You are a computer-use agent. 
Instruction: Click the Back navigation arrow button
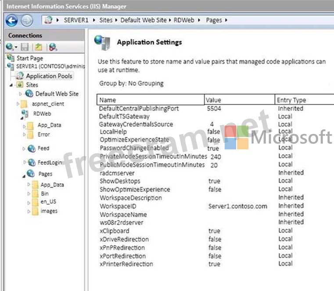point(12,21)
